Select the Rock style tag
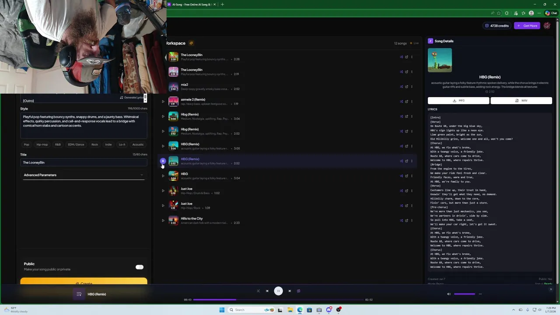The height and width of the screenshot is (315, 560). coord(94,144)
